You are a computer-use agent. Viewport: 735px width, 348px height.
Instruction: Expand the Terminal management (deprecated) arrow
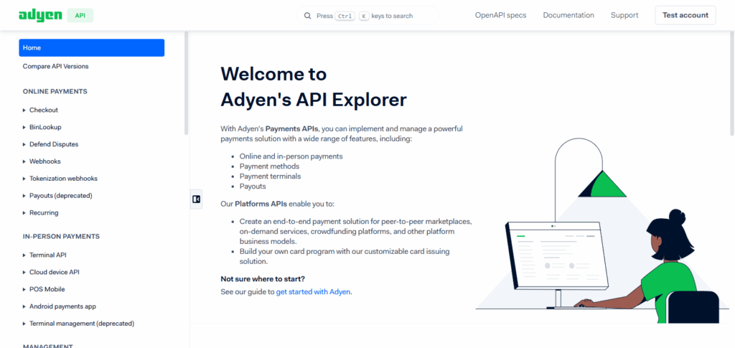24,324
